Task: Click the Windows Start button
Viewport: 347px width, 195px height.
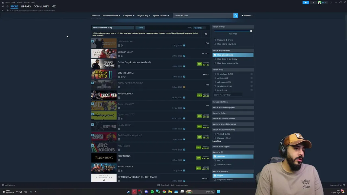Action: pyautogui.click(x=218, y=192)
